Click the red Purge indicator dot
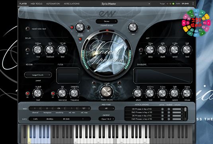This screenshot has width=213, height=144. pos(168,4)
